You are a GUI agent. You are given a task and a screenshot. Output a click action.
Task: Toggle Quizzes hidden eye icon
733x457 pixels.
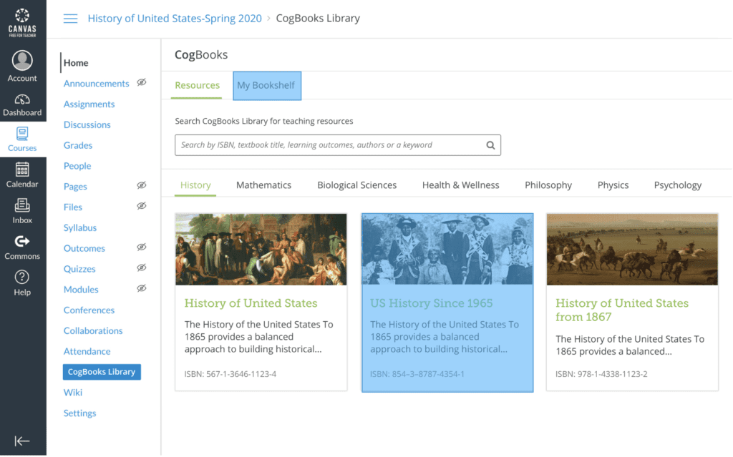142,267
